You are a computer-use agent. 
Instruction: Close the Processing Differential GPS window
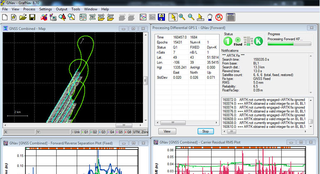tap(312, 28)
